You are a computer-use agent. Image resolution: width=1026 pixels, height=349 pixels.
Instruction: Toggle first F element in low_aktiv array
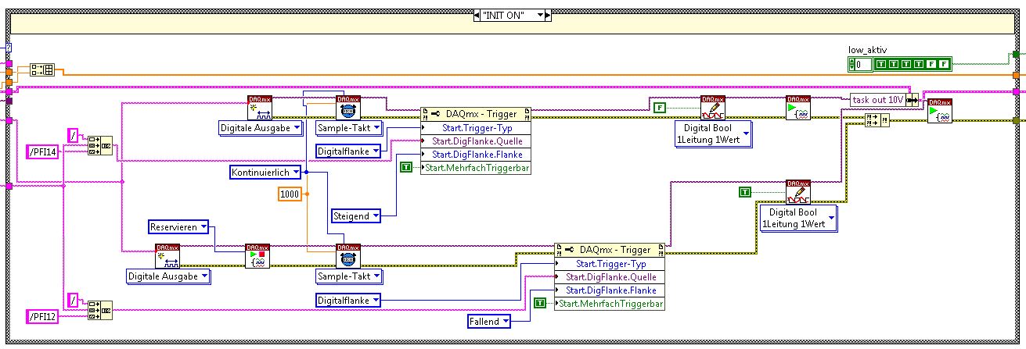pos(931,65)
